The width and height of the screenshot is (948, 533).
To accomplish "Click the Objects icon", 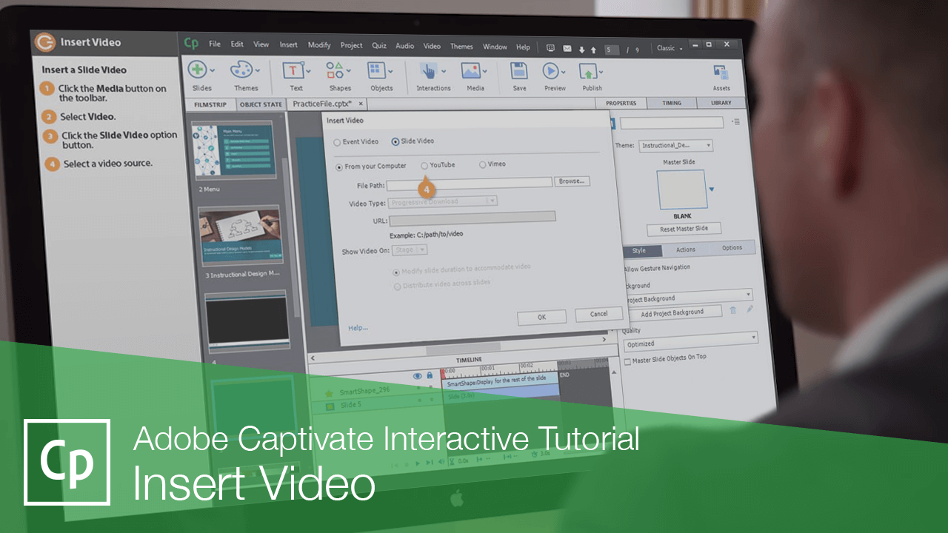I will tap(376, 70).
